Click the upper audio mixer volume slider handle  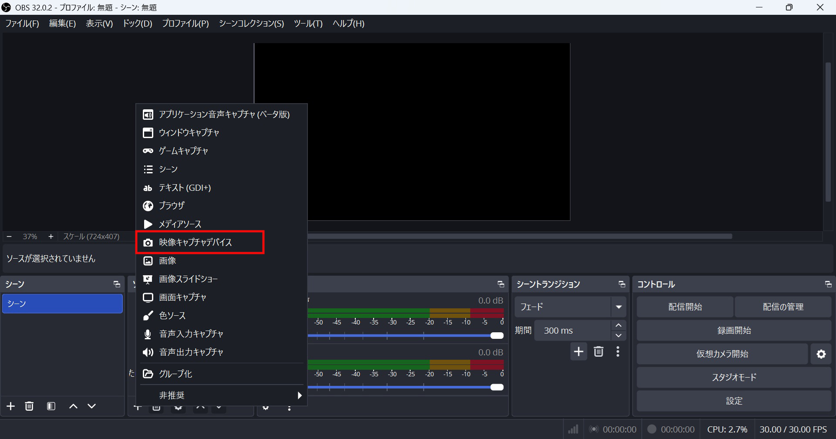point(497,335)
